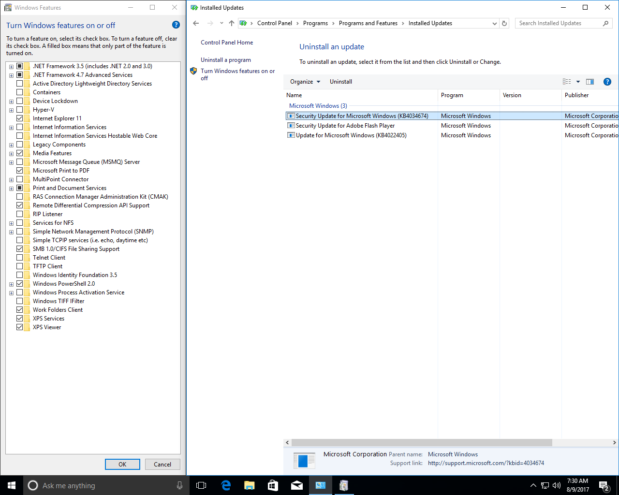Click the search magnifier icon
The width and height of the screenshot is (619, 495).
(605, 23)
